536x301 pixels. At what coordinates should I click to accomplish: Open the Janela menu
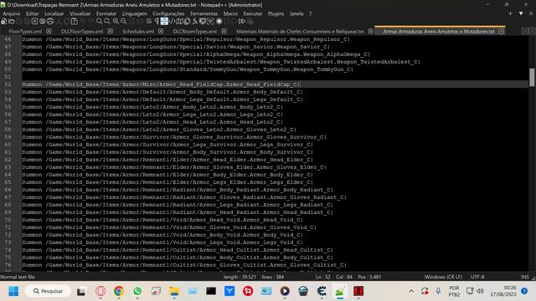click(296, 13)
